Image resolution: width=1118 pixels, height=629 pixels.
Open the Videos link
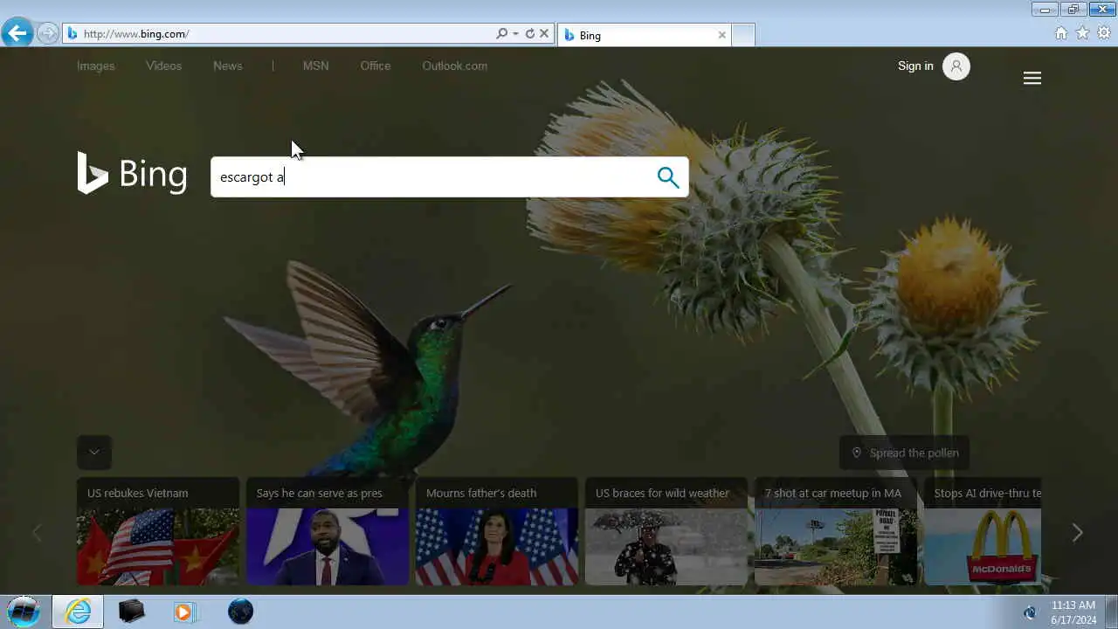[x=164, y=66]
